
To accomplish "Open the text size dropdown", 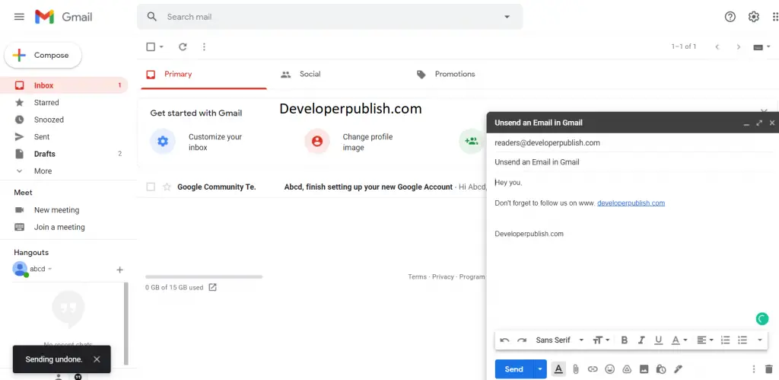I will coord(601,340).
